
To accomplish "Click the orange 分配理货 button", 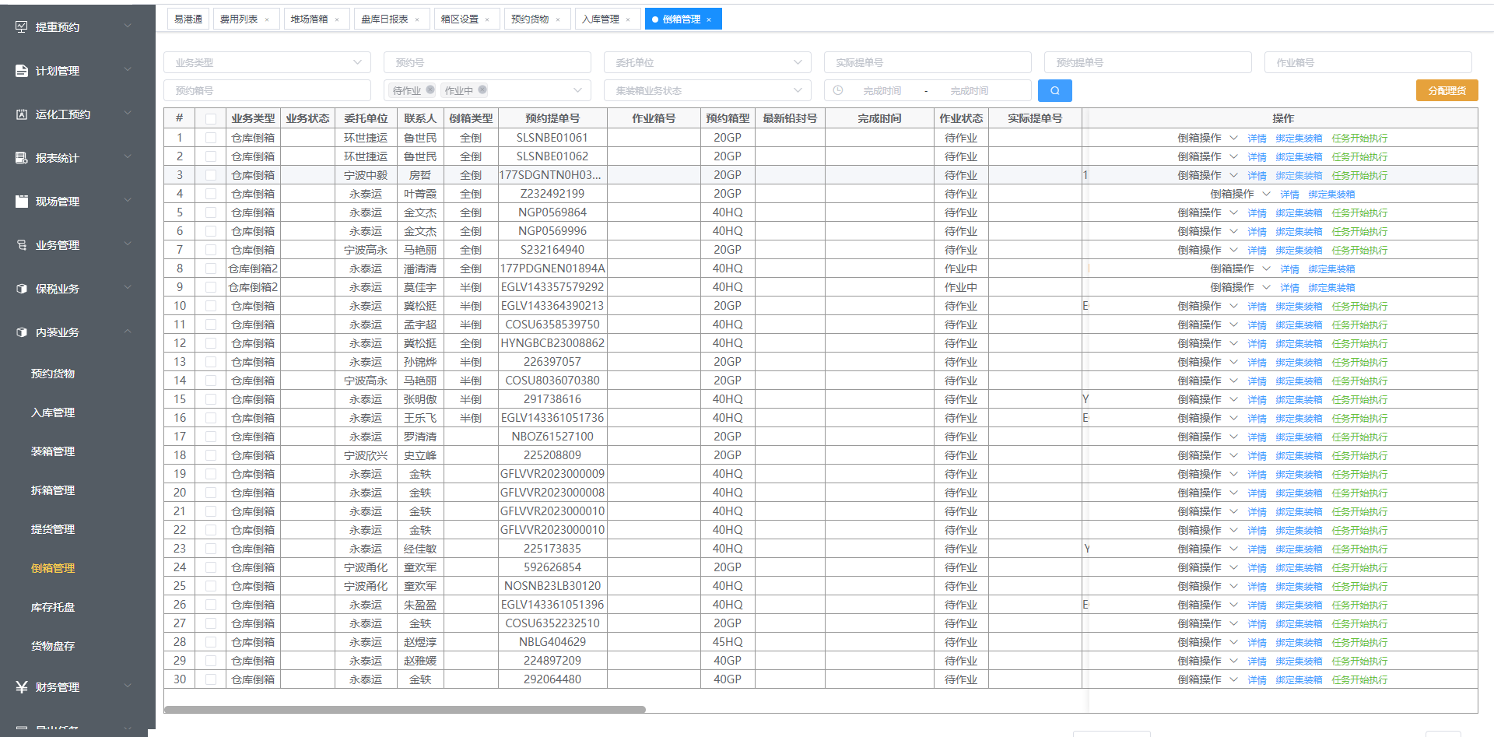I will pos(1447,90).
